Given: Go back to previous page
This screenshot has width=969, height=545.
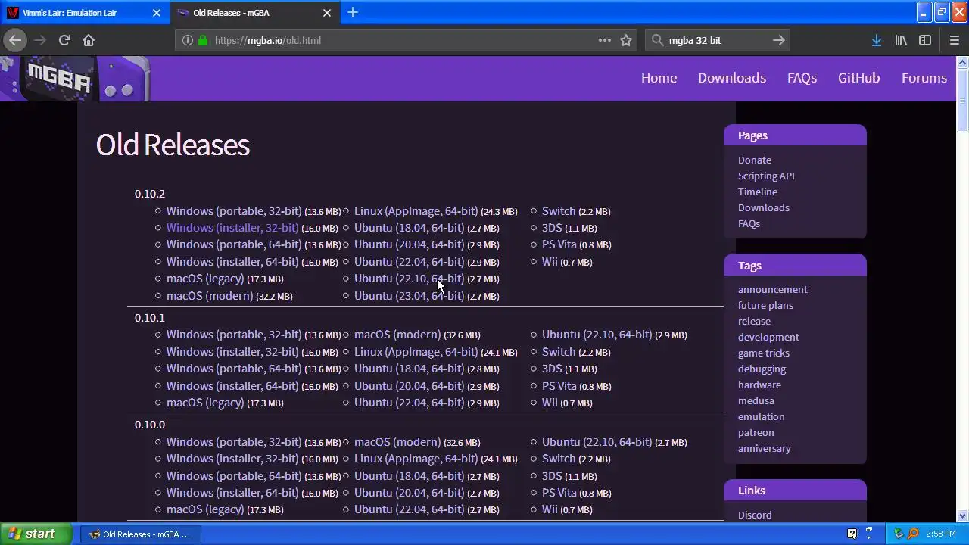Looking at the screenshot, I should pos(15,40).
